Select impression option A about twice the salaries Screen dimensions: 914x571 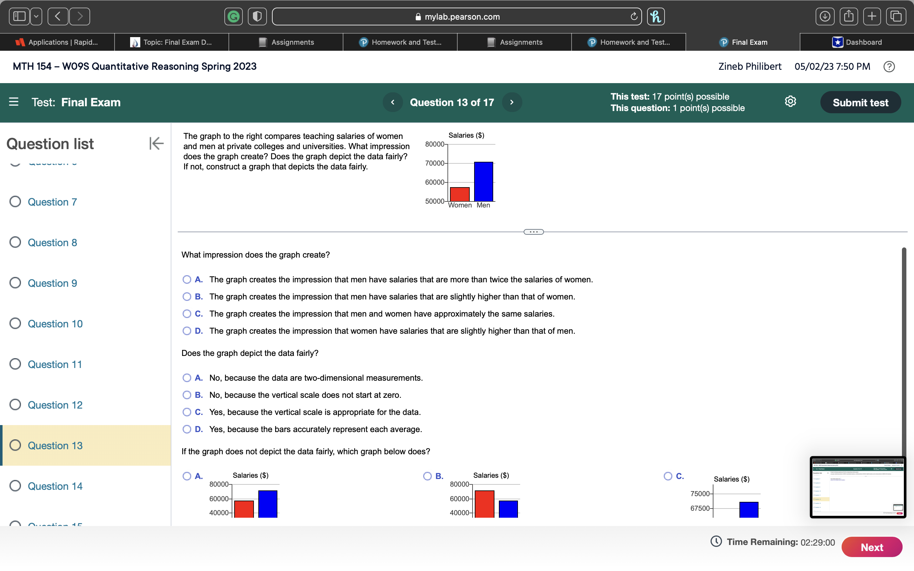tap(187, 279)
